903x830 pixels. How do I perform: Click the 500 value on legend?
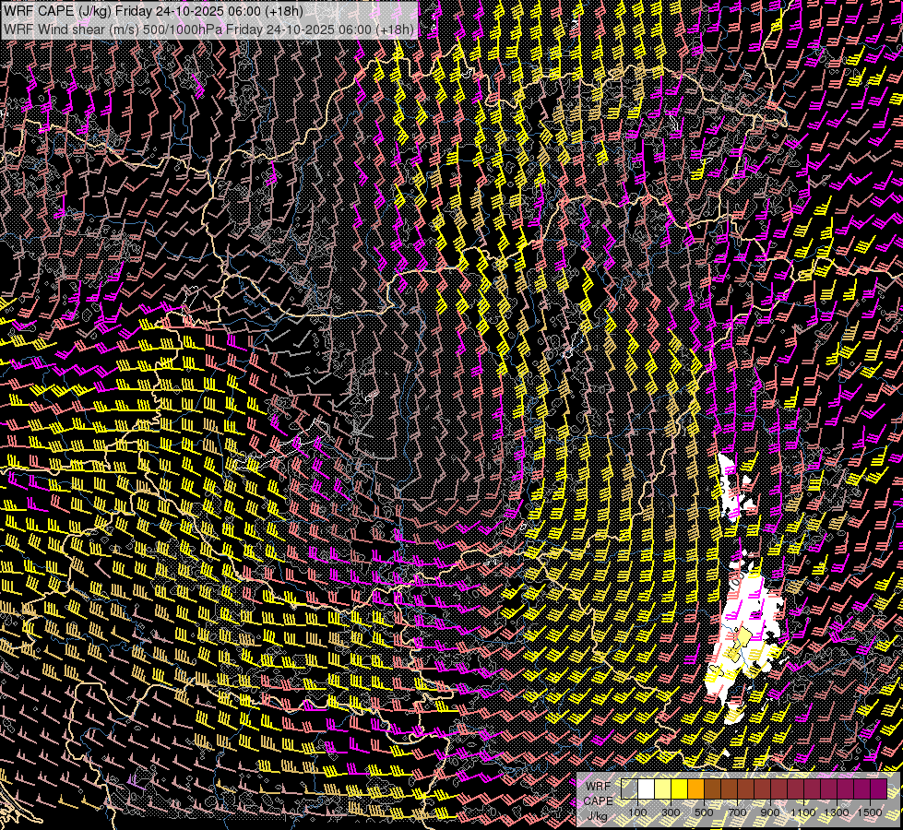click(x=704, y=812)
